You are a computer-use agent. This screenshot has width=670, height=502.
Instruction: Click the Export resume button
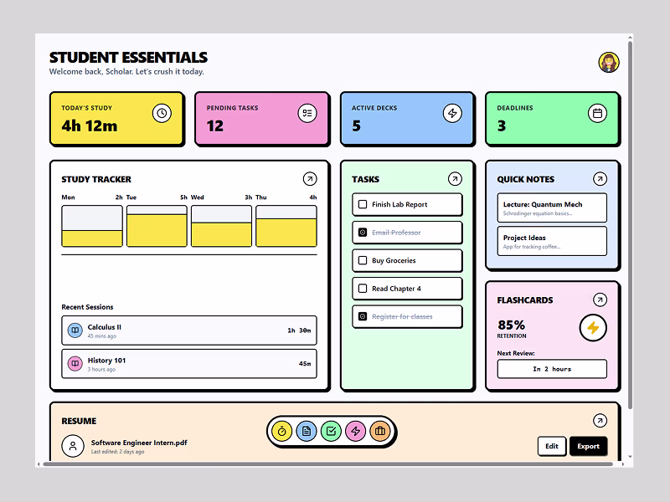(589, 446)
